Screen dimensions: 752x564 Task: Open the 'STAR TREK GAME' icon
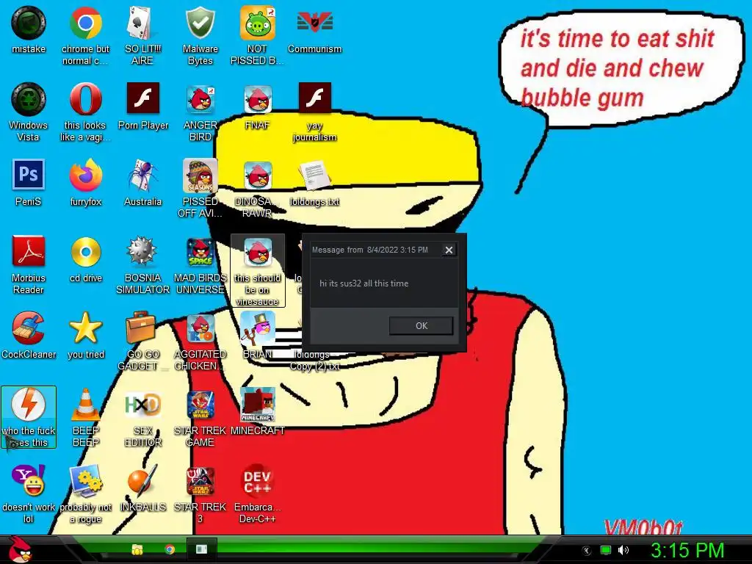(x=200, y=417)
